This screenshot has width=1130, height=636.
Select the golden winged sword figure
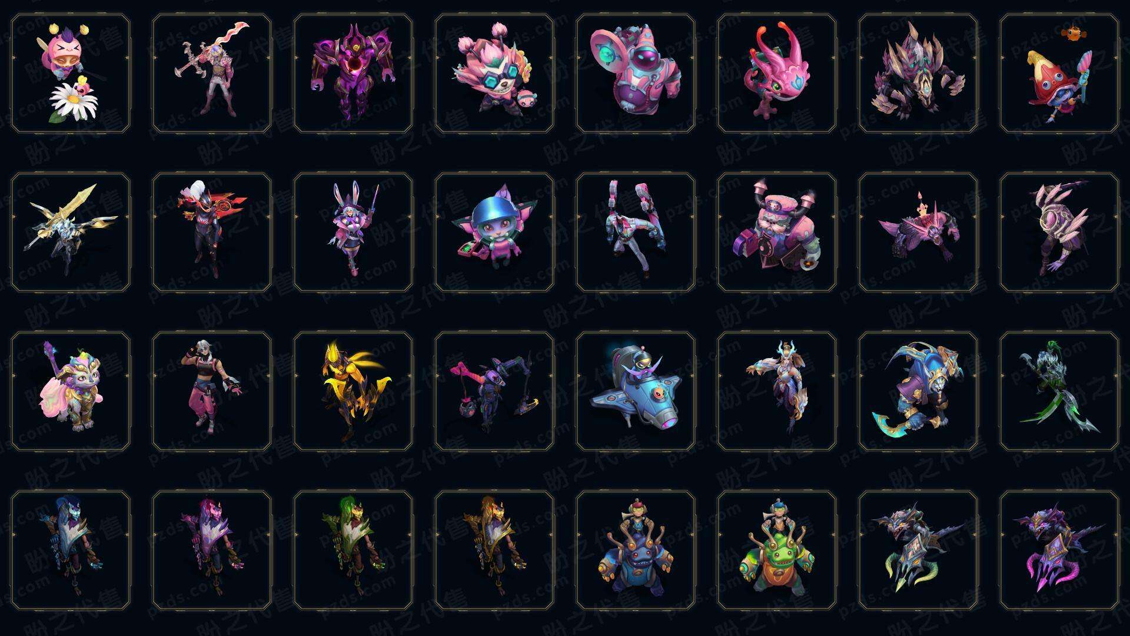[x=71, y=232]
